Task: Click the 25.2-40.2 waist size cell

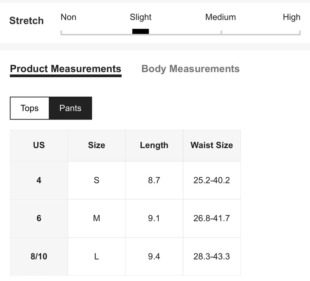Action: [212, 180]
